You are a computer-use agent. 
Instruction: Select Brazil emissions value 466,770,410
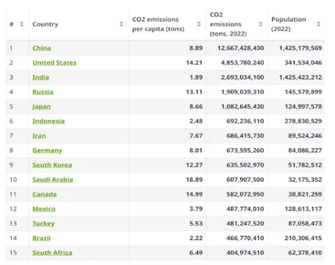[x=245, y=238]
